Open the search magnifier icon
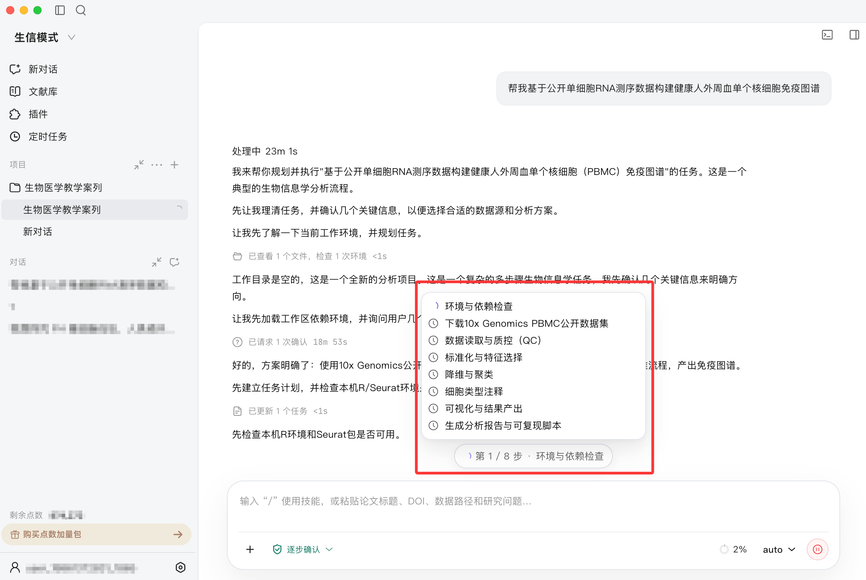This screenshot has height=580, width=866. (x=81, y=10)
